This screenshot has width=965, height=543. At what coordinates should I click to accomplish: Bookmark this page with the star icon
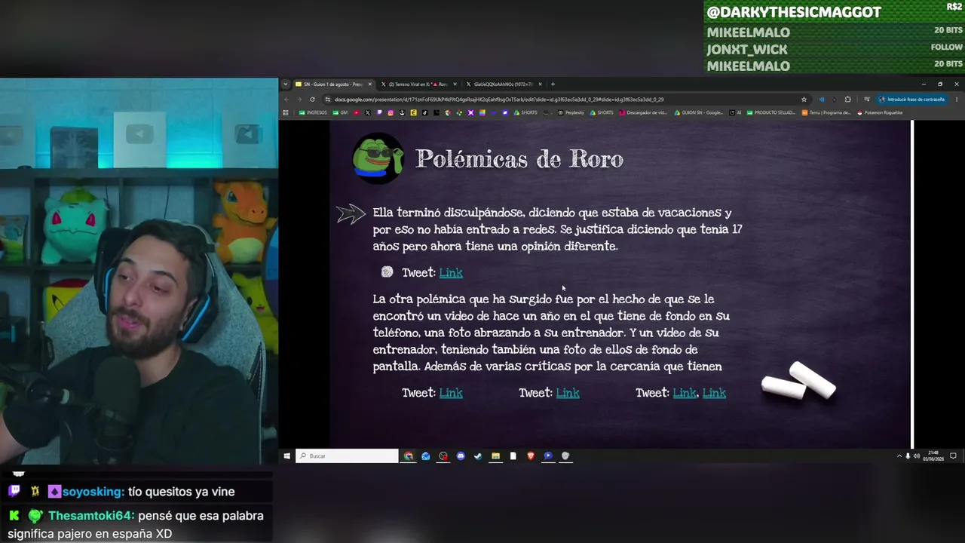[804, 100]
